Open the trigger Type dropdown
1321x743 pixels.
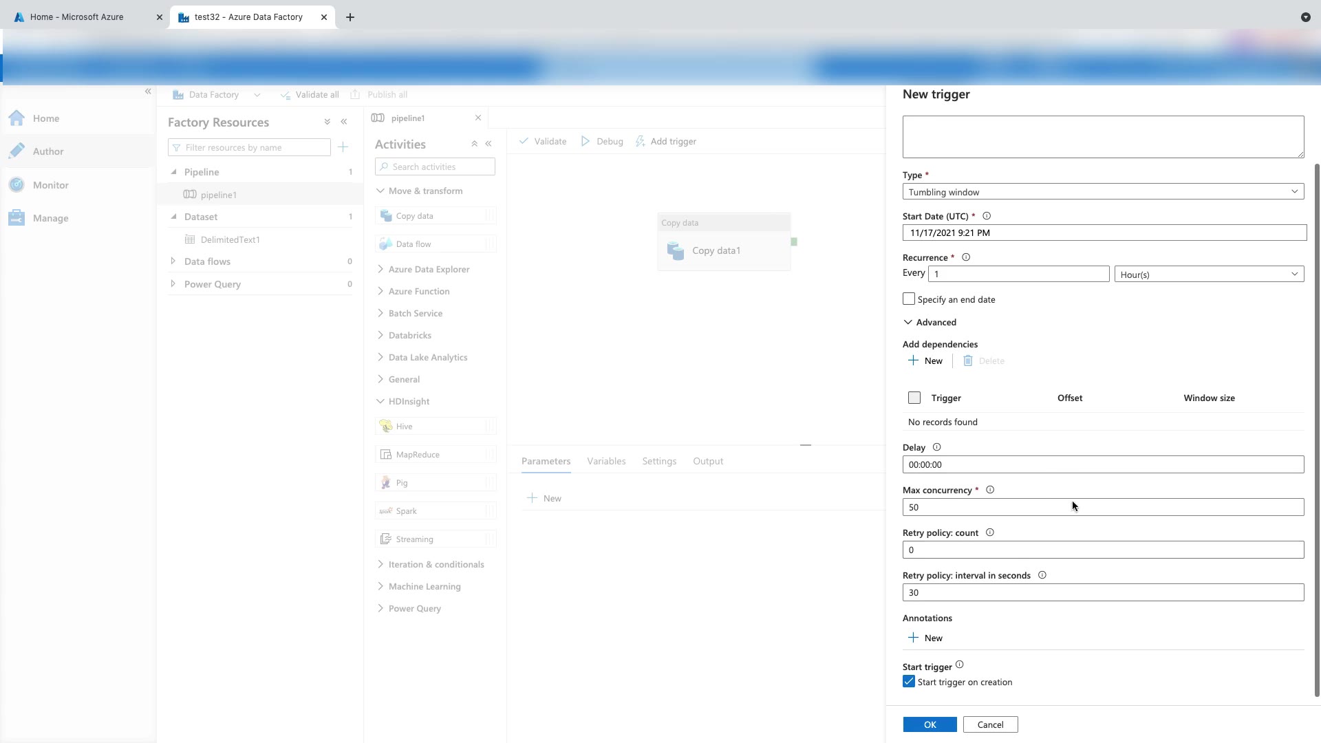tap(1103, 192)
